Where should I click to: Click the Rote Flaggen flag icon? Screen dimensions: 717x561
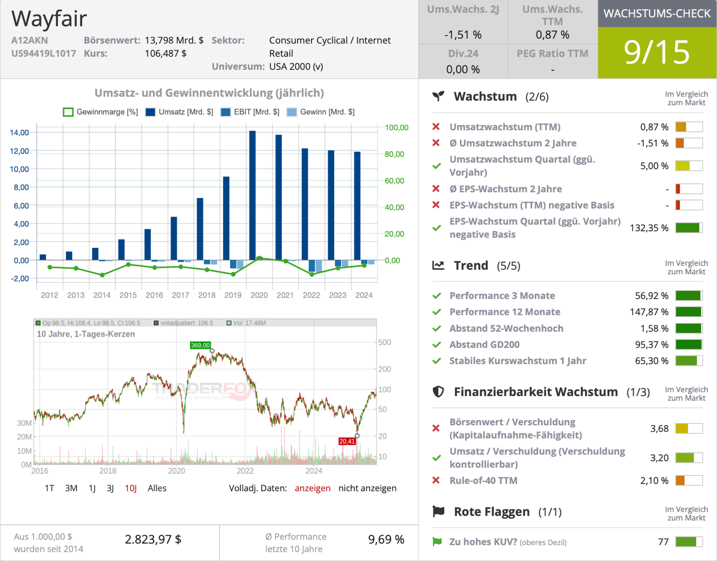point(438,511)
